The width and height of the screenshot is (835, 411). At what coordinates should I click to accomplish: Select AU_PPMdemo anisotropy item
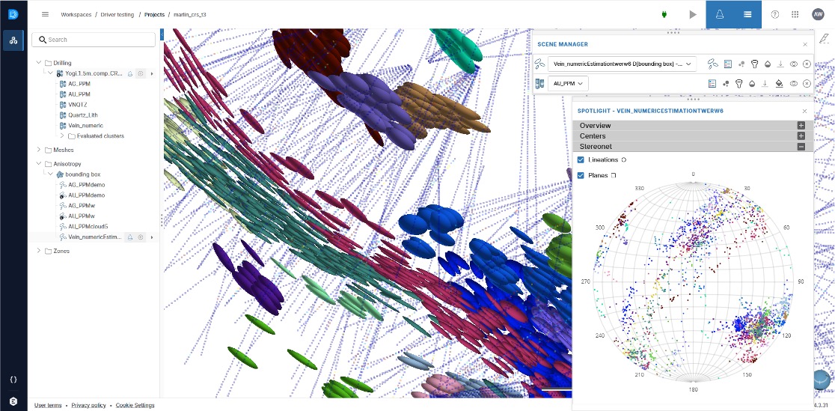point(87,195)
